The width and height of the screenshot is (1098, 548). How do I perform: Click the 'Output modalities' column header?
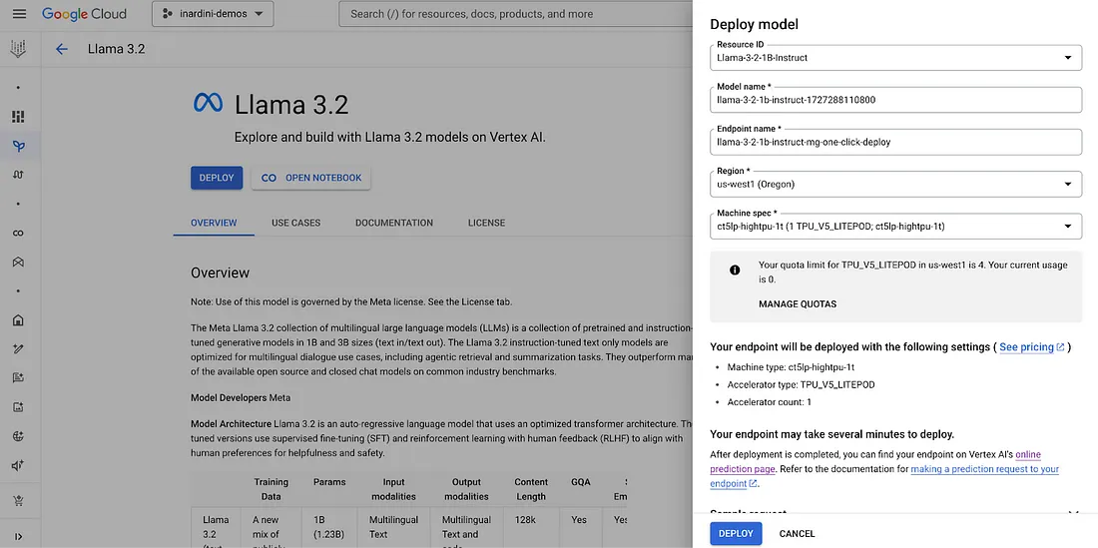466,489
